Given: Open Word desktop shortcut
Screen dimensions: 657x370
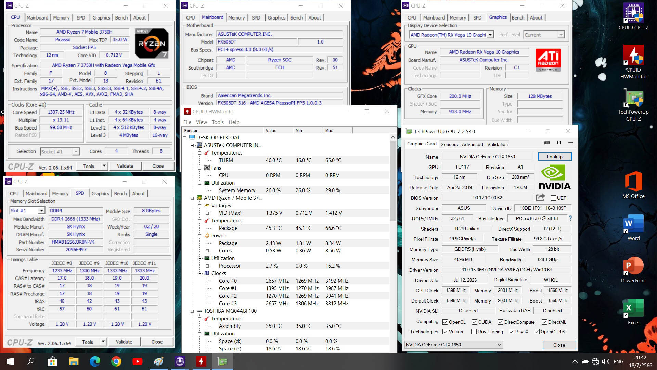Looking at the screenshot, I should coord(633,227).
